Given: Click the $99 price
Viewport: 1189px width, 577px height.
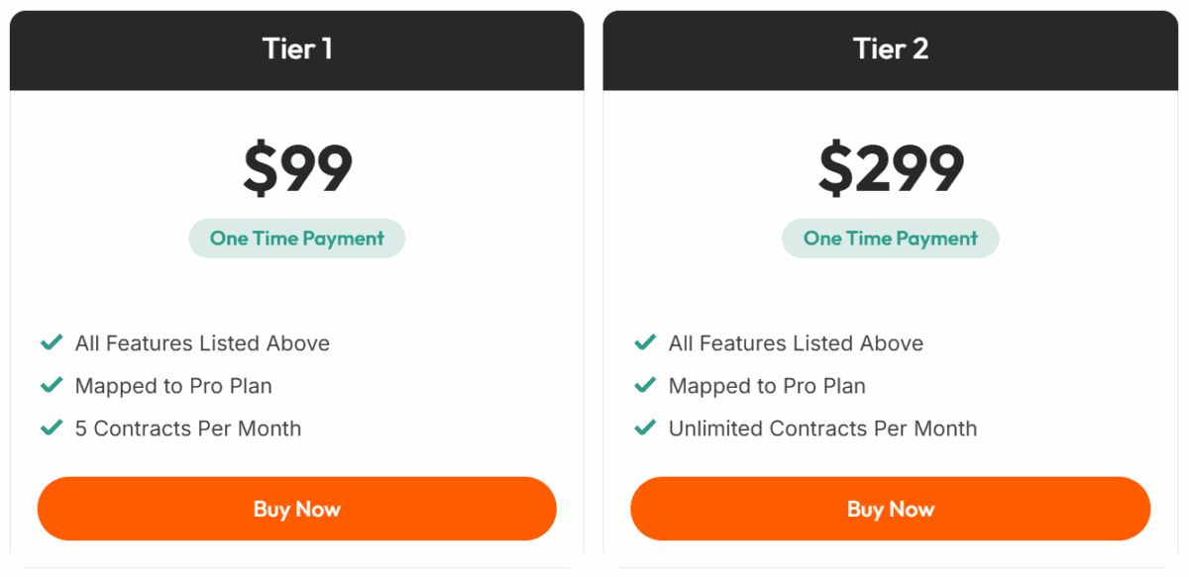Looking at the screenshot, I should (297, 168).
